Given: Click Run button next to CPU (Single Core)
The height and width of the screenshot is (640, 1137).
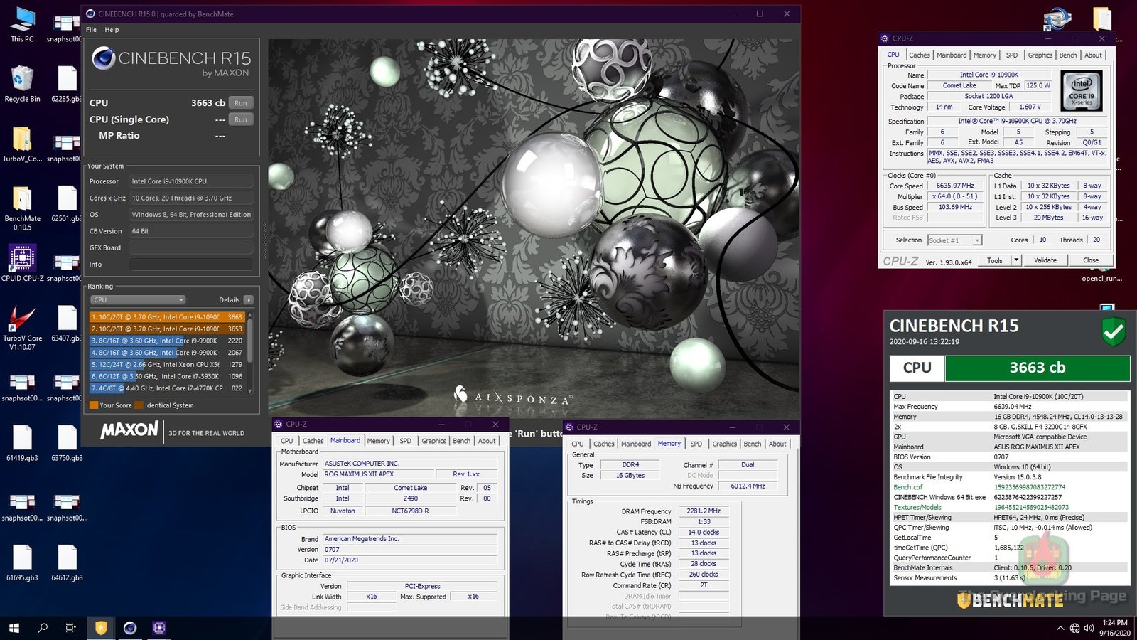Looking at the screenshot, I should coord(241,119).
